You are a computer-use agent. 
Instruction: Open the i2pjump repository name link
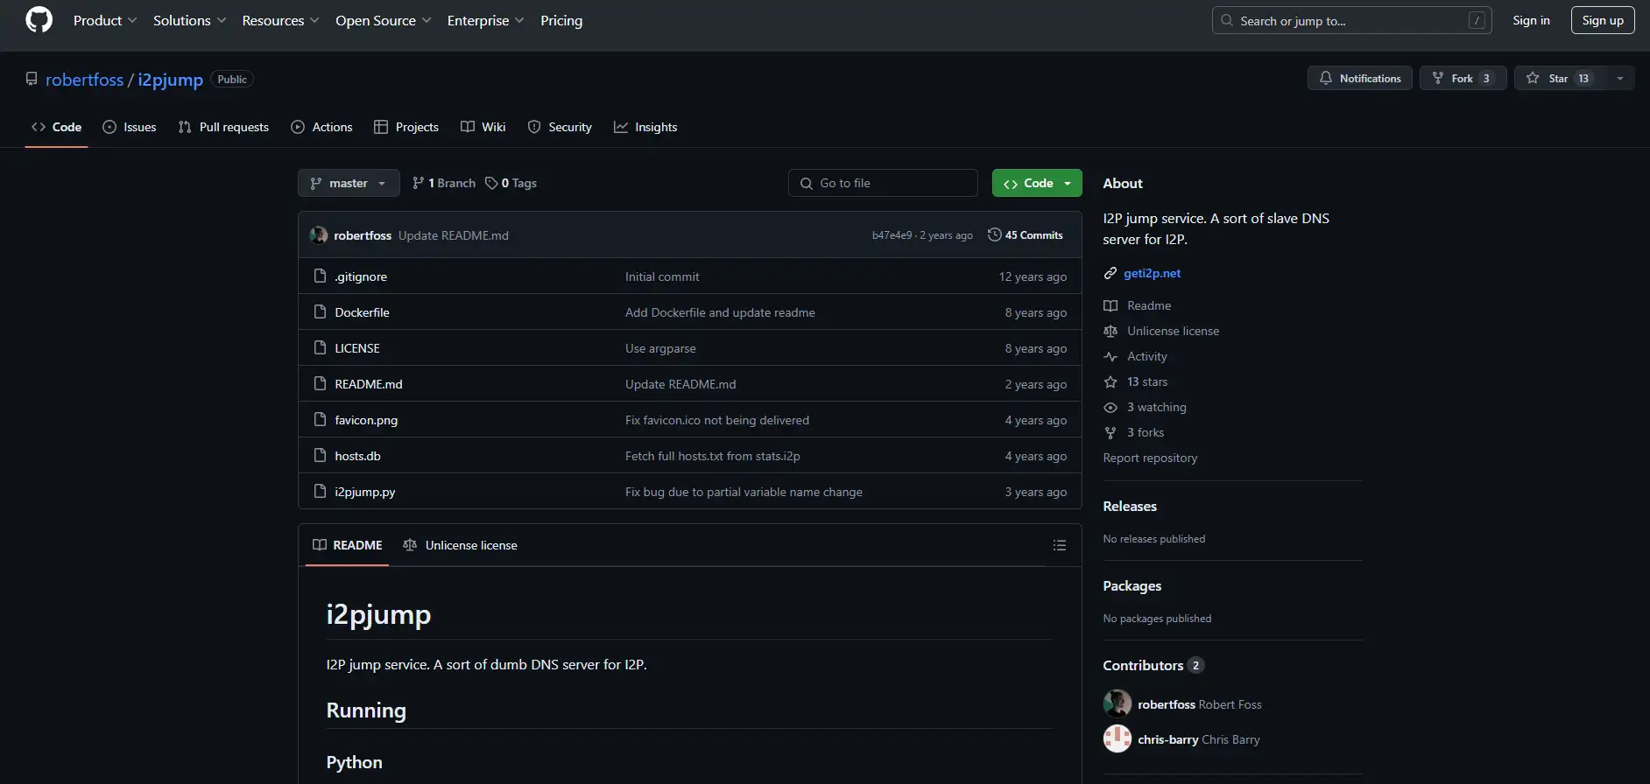click(x=170, y=79)
